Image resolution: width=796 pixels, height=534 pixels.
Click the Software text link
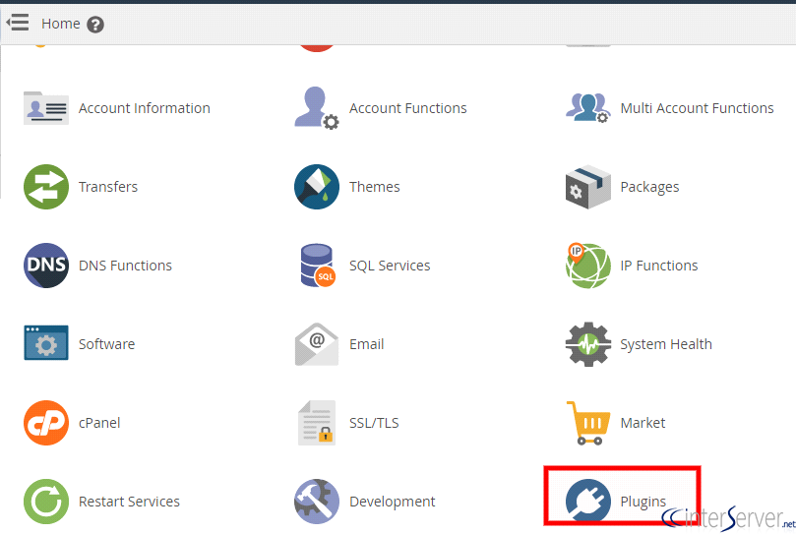106,344
